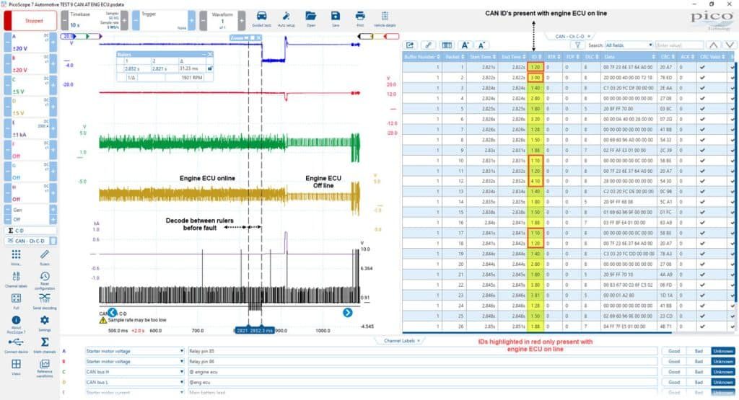The image size is (739, 400).
Task: Decrease the timebase with minus button
Action: pyautogui.click(x=65, y=21)
